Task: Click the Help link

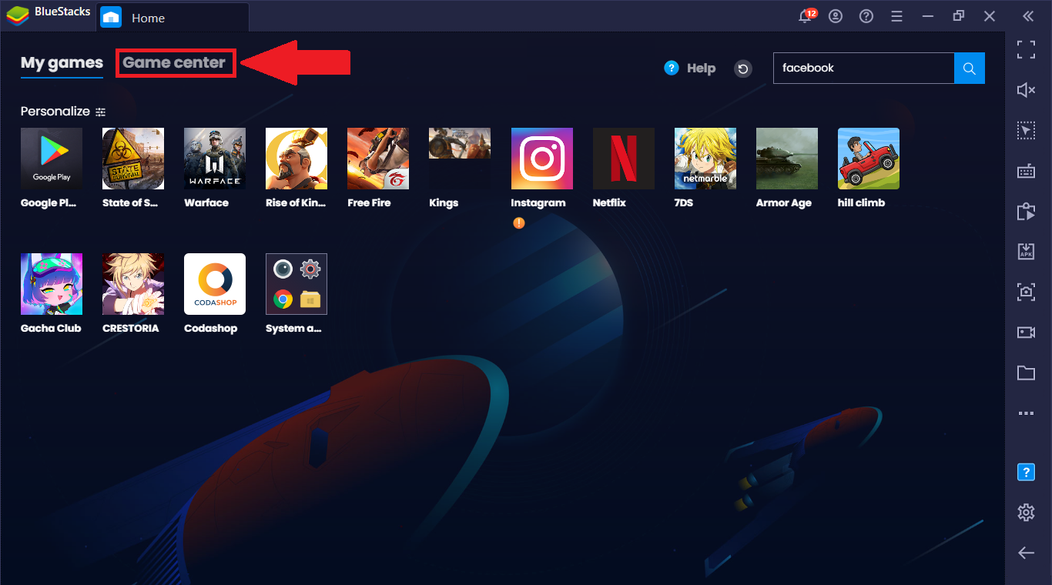Action: (x=690, y=69)
